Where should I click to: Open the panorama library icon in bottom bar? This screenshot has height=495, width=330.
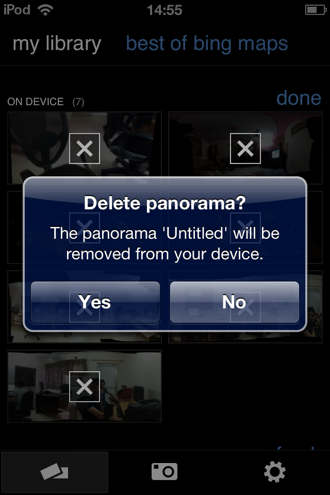[x=54, y=472]
